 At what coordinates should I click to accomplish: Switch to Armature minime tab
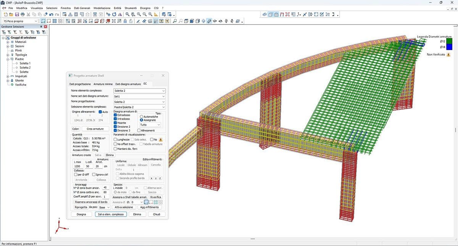(x=103, y=84)
